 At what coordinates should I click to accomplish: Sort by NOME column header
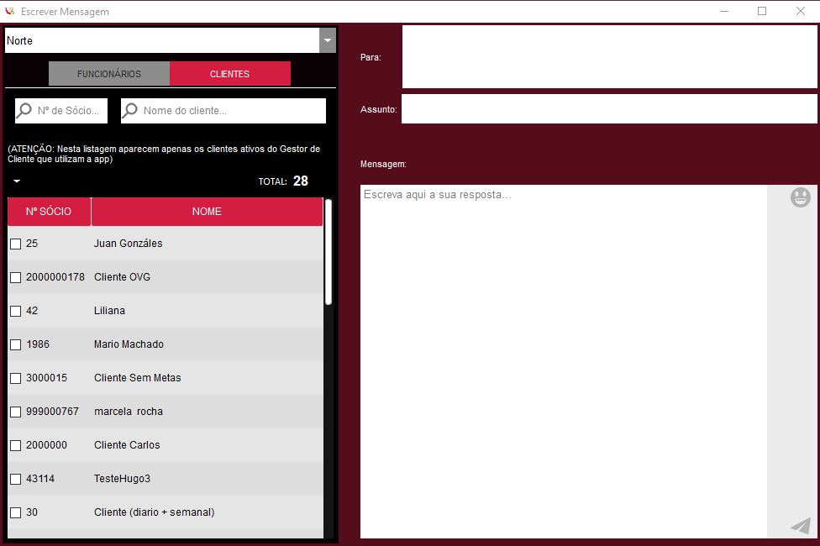(207, 212)
